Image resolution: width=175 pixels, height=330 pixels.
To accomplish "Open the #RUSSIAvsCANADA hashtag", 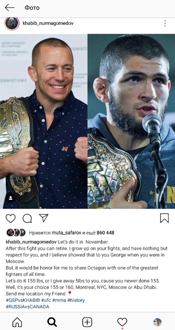I will point(28,307).
